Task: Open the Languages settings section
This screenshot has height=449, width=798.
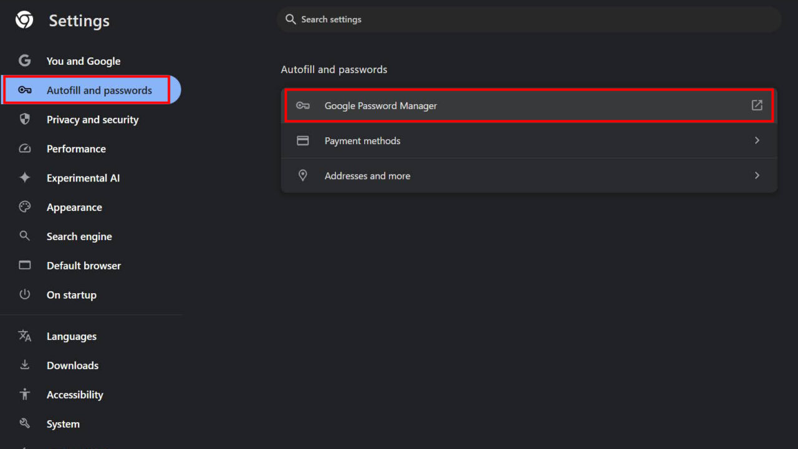Action: click(x=71, y=336)
